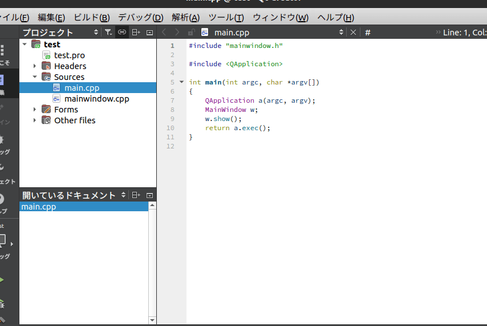Screen dimensions: 487x326
Task: Click the test project icon
Action: coord(36,45)
